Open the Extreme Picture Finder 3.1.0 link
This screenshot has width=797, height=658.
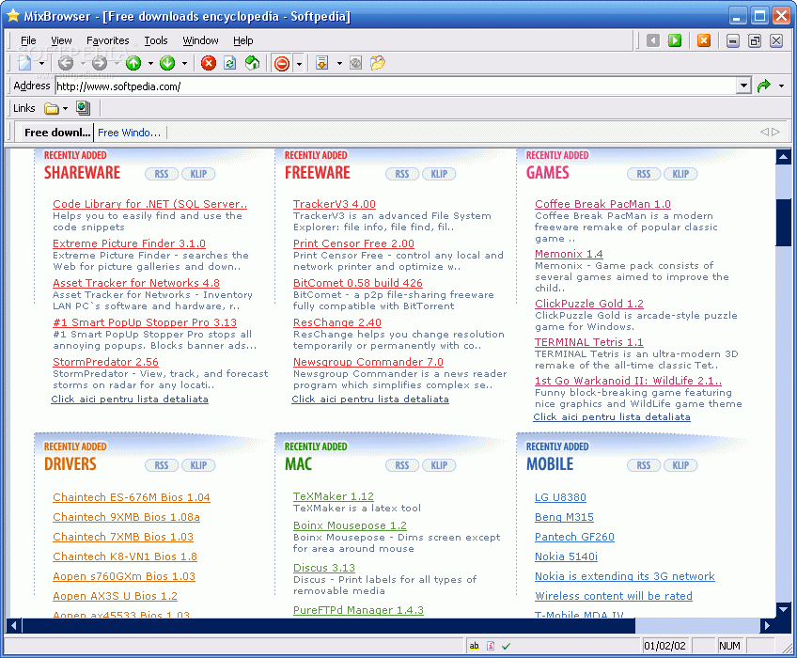click(129, 243)
